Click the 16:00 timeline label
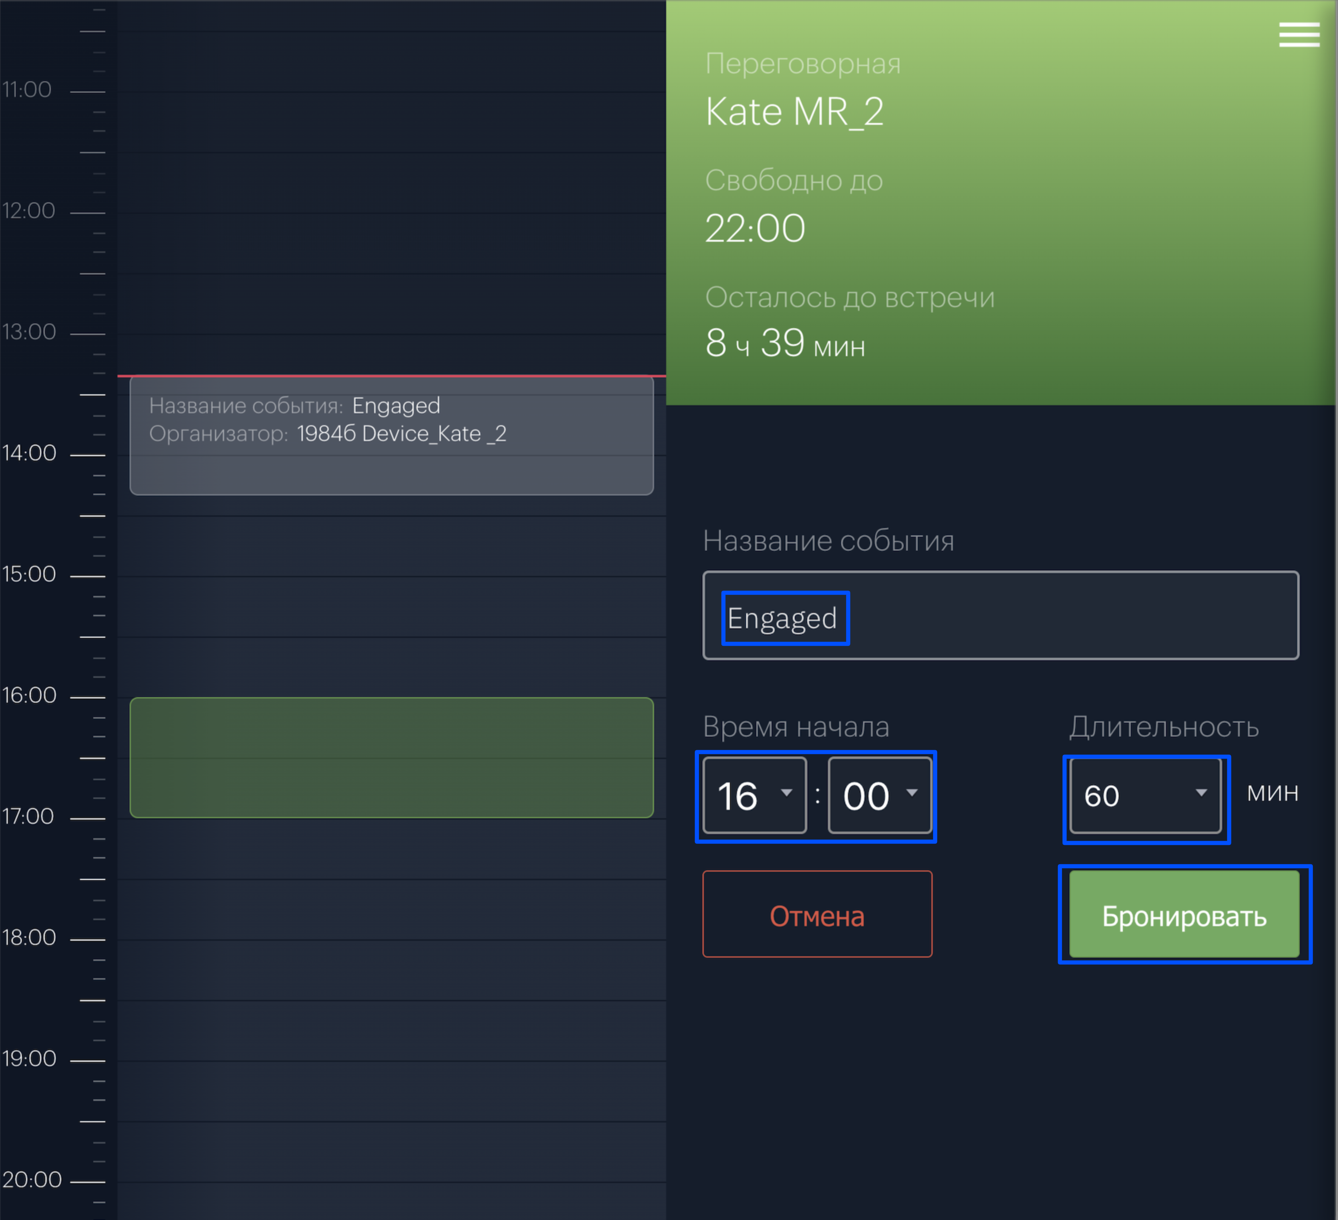This screenshot has height=1220, width=1338. tap(29, 696)
